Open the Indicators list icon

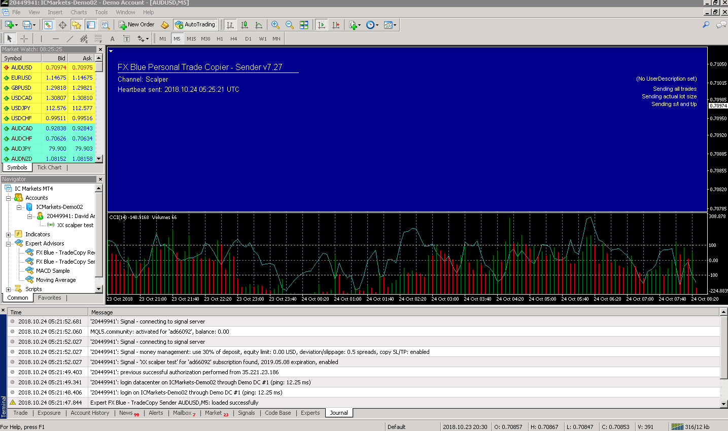click(x=353, y=24)
